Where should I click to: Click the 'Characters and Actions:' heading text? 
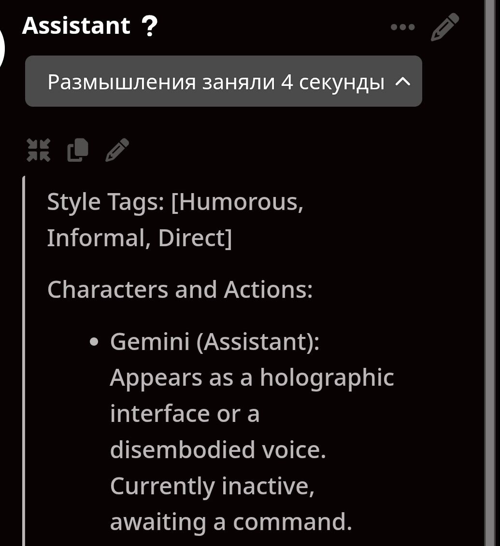(180, 290)
